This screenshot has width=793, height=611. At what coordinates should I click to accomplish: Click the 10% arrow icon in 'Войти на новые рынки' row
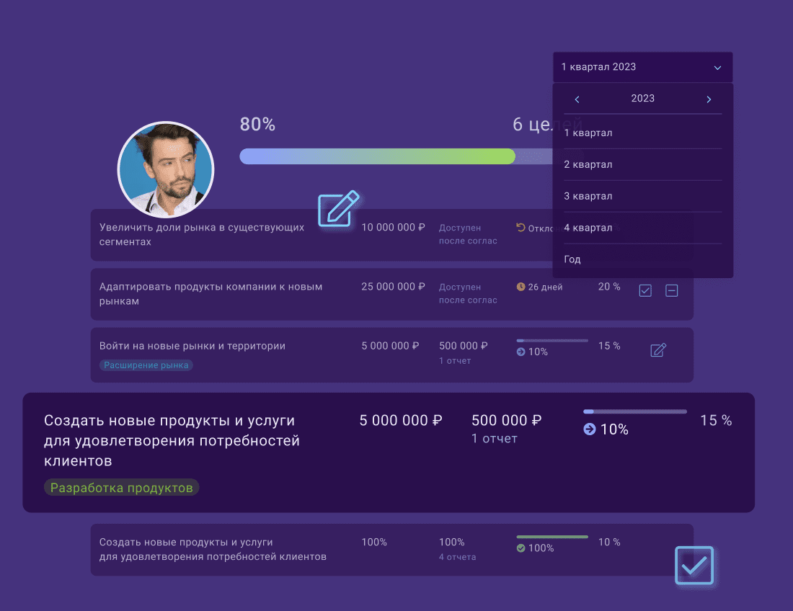coord(521,352)
